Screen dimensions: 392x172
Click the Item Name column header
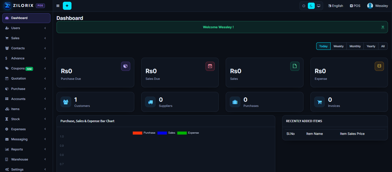click(314, 134)
